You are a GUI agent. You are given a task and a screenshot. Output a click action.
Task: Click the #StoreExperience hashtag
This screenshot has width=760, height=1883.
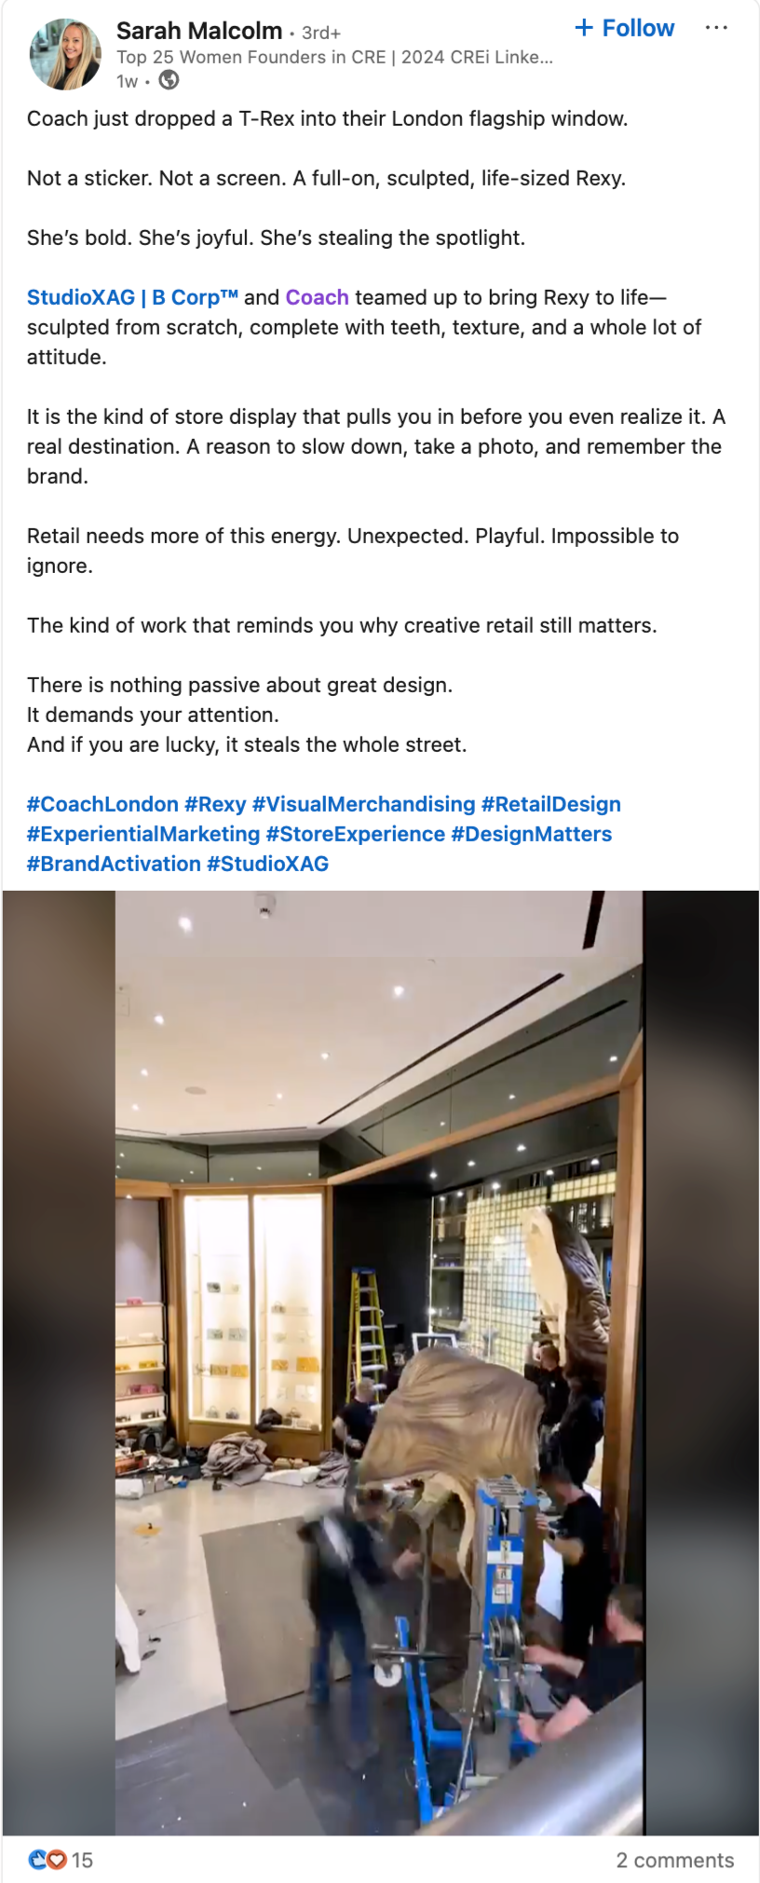pyautogui.click(x=356, y=834)
